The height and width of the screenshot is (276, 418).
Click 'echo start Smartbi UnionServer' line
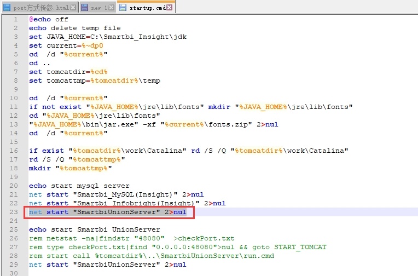pyautogui.click(x=94, y=229)
